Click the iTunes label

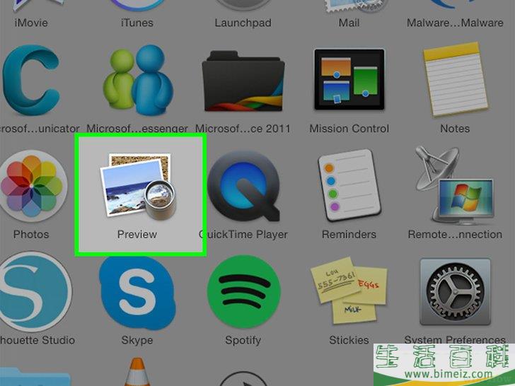click(137, 23)
